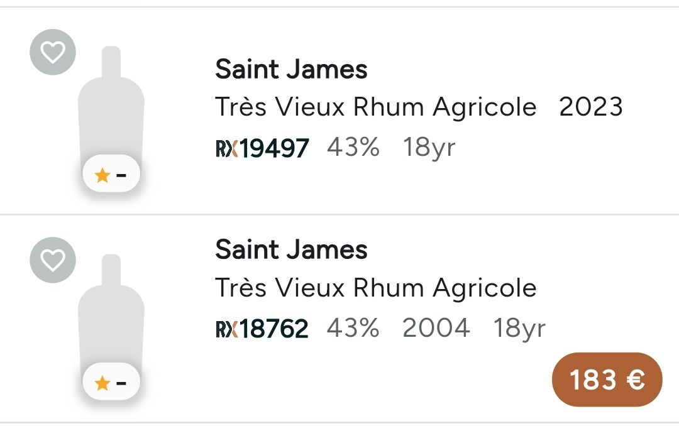Select the first Saint James brand title
This screenshot has height=426, width=679.
(291, 69)
